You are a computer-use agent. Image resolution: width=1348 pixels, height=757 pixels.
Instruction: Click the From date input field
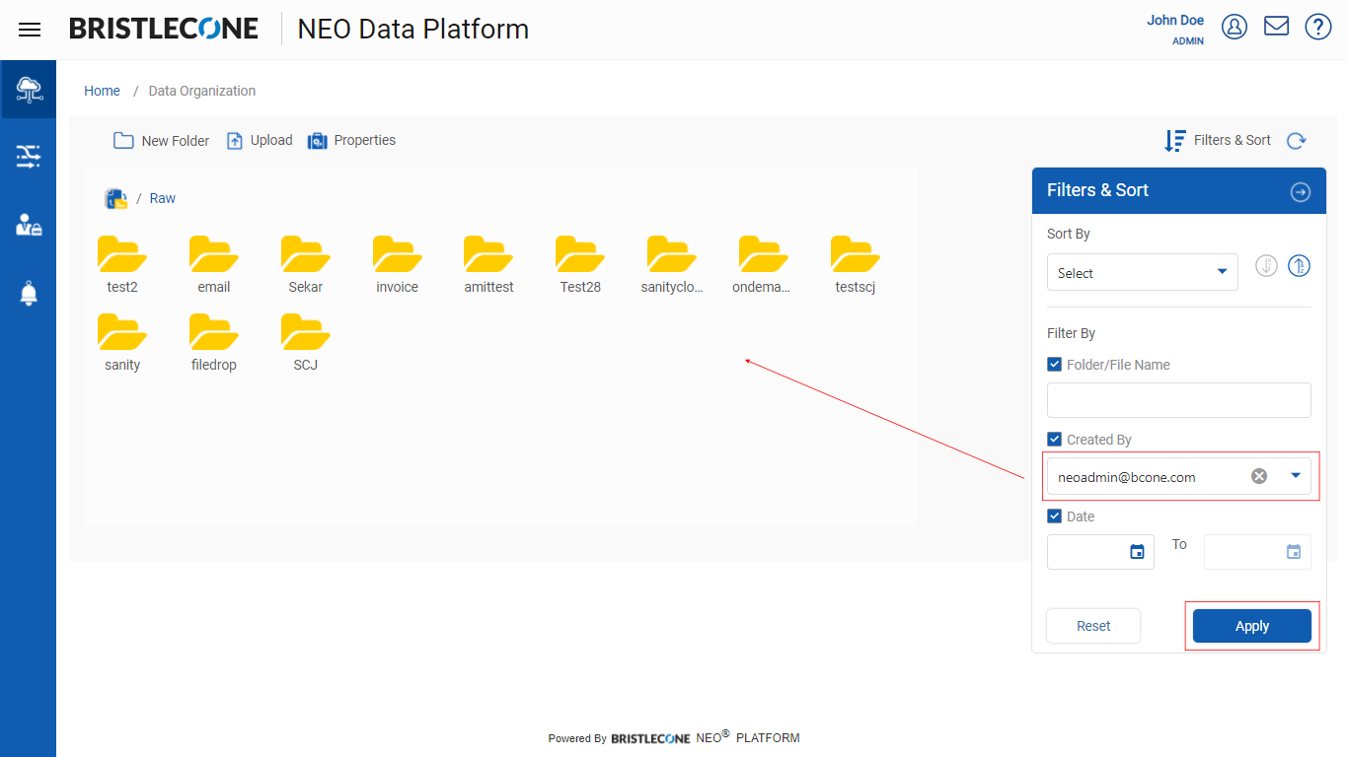[1100, 552]
